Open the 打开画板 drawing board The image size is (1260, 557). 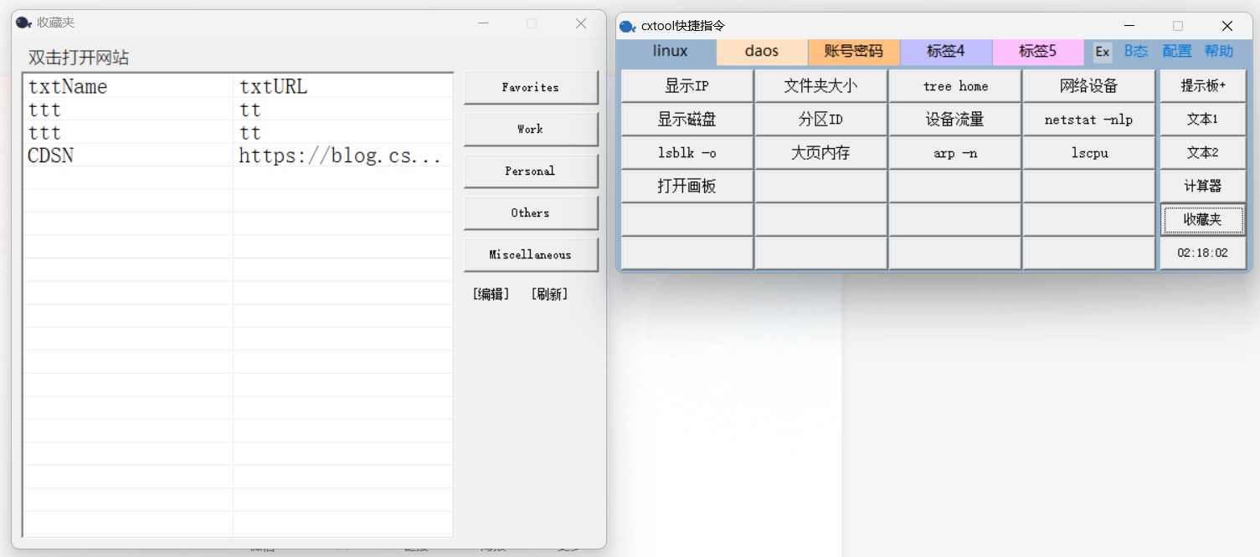pyautogui.click(x=687, y=186)
